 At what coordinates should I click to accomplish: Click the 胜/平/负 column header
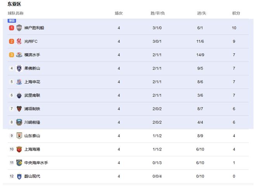tap(157, 13)
